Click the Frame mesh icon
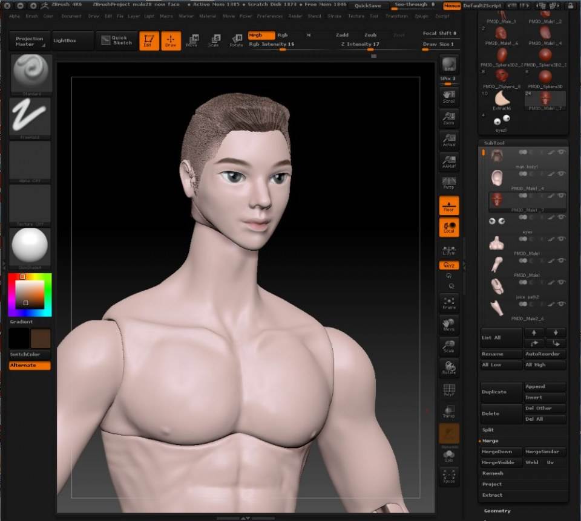Screen dimensions: 581x521 pyautogui.click(x=448, y=303)
